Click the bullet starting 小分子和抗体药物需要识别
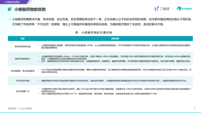Screen dimensions: 201x113 click(x=116, y=71)
